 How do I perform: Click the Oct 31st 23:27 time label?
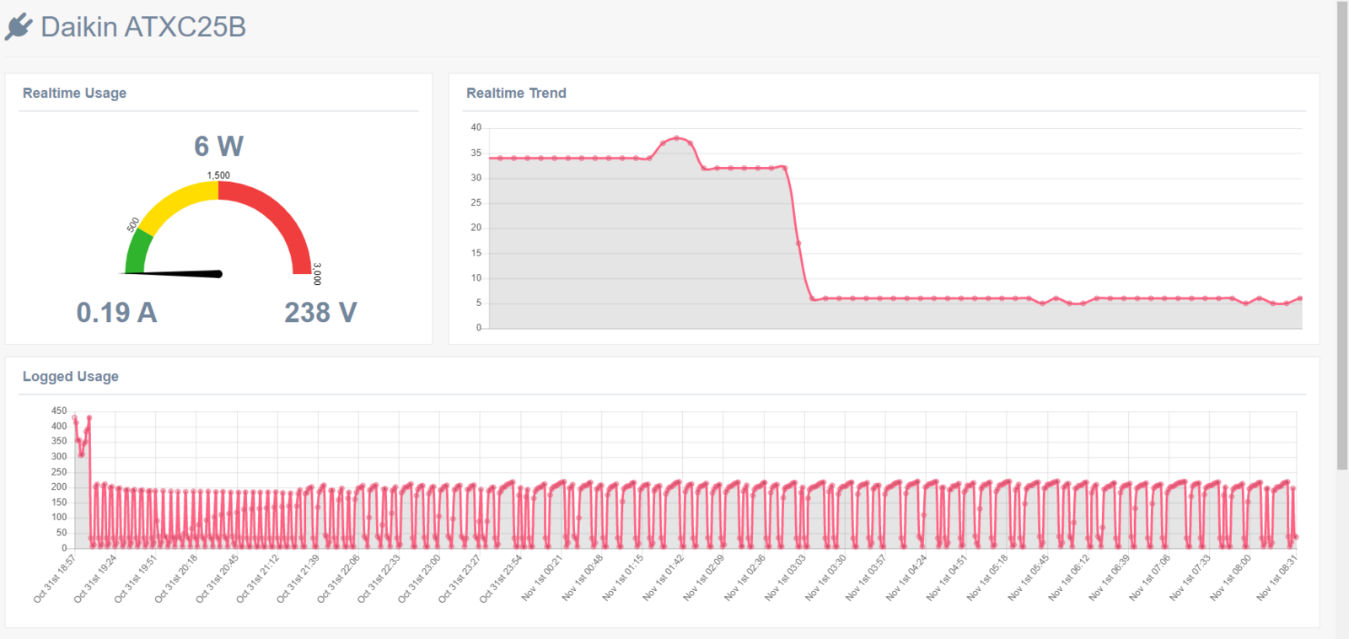[460, 578]
